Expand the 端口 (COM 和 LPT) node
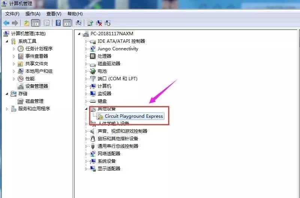Screen dimensions: 300x198 [86, 79]
